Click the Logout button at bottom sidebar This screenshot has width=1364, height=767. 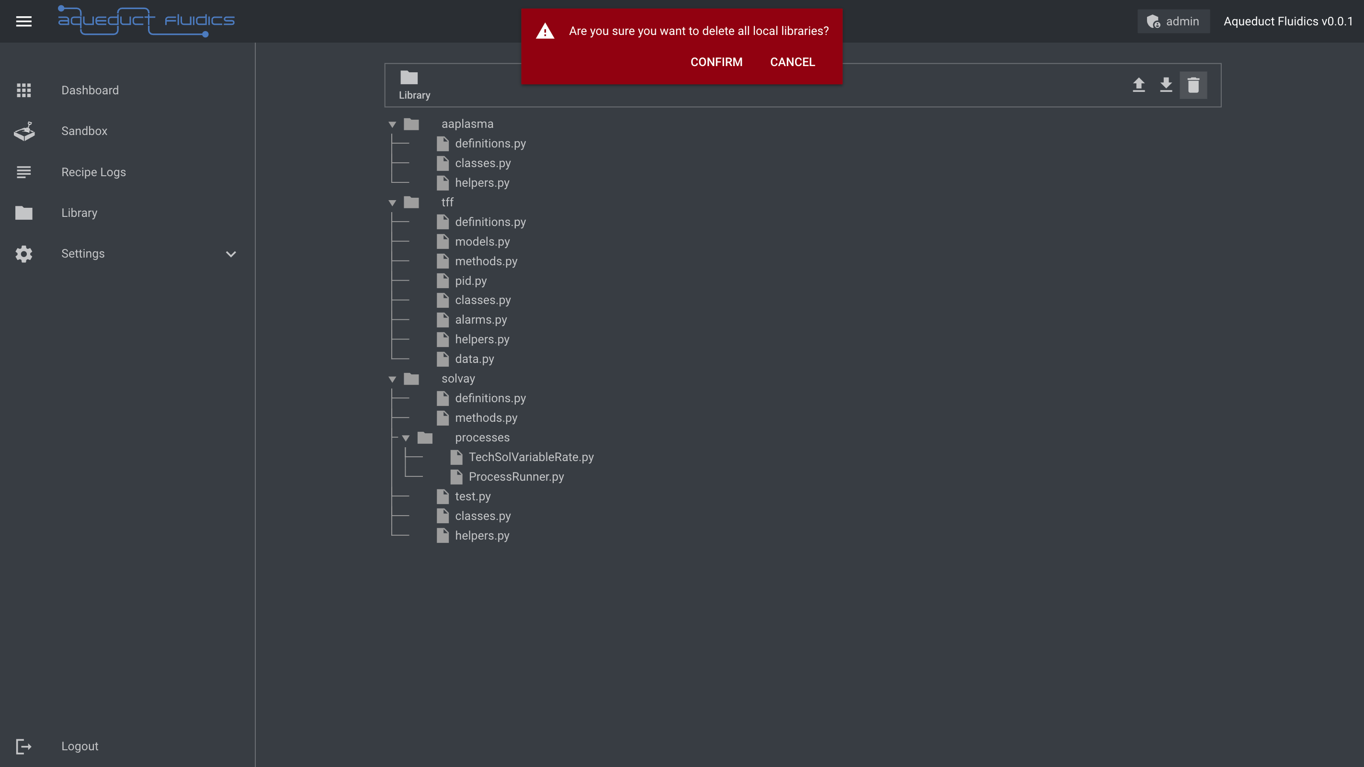[80, 746]
